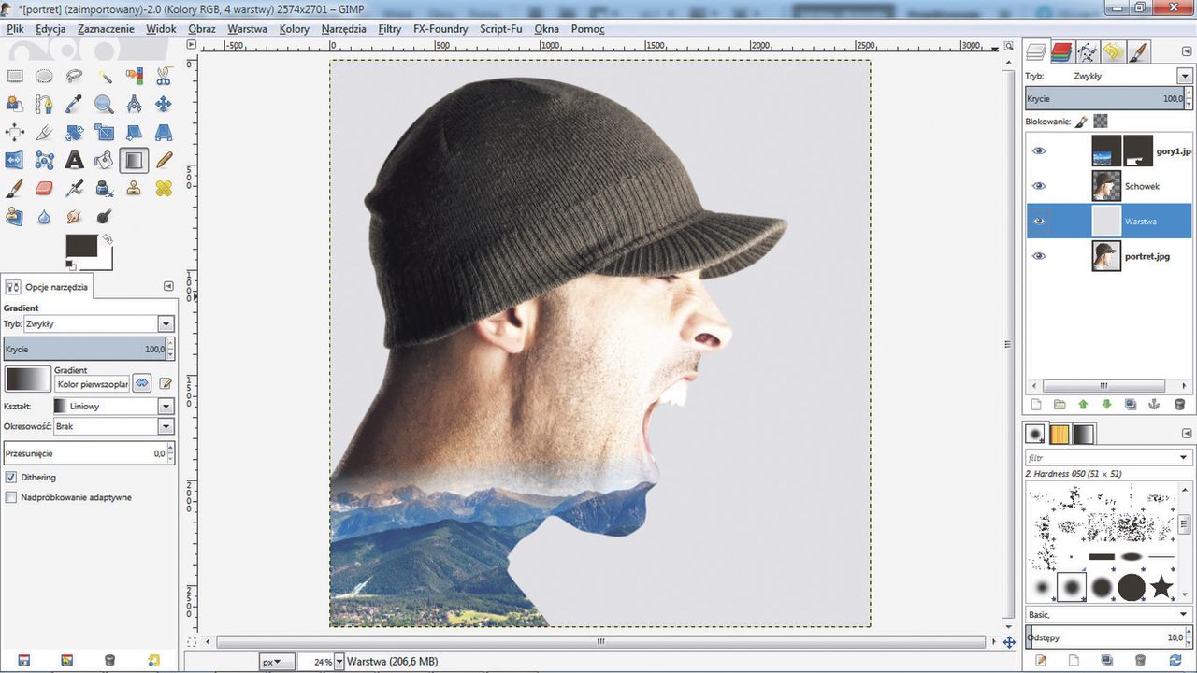Select the Ellipse Select tool
The width and height of the screenshot is (1197, 673).
44,76
